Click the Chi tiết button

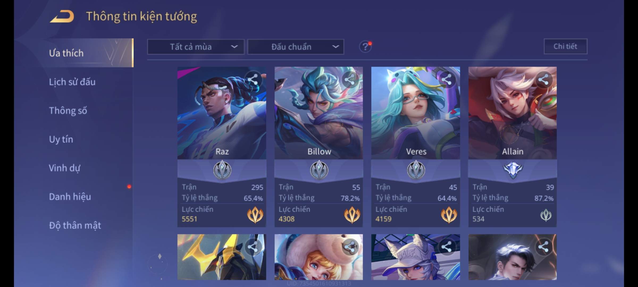pyautogui.click(x=565, y=47)
